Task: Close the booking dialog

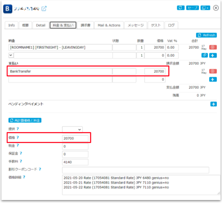Action: [216, 8]
